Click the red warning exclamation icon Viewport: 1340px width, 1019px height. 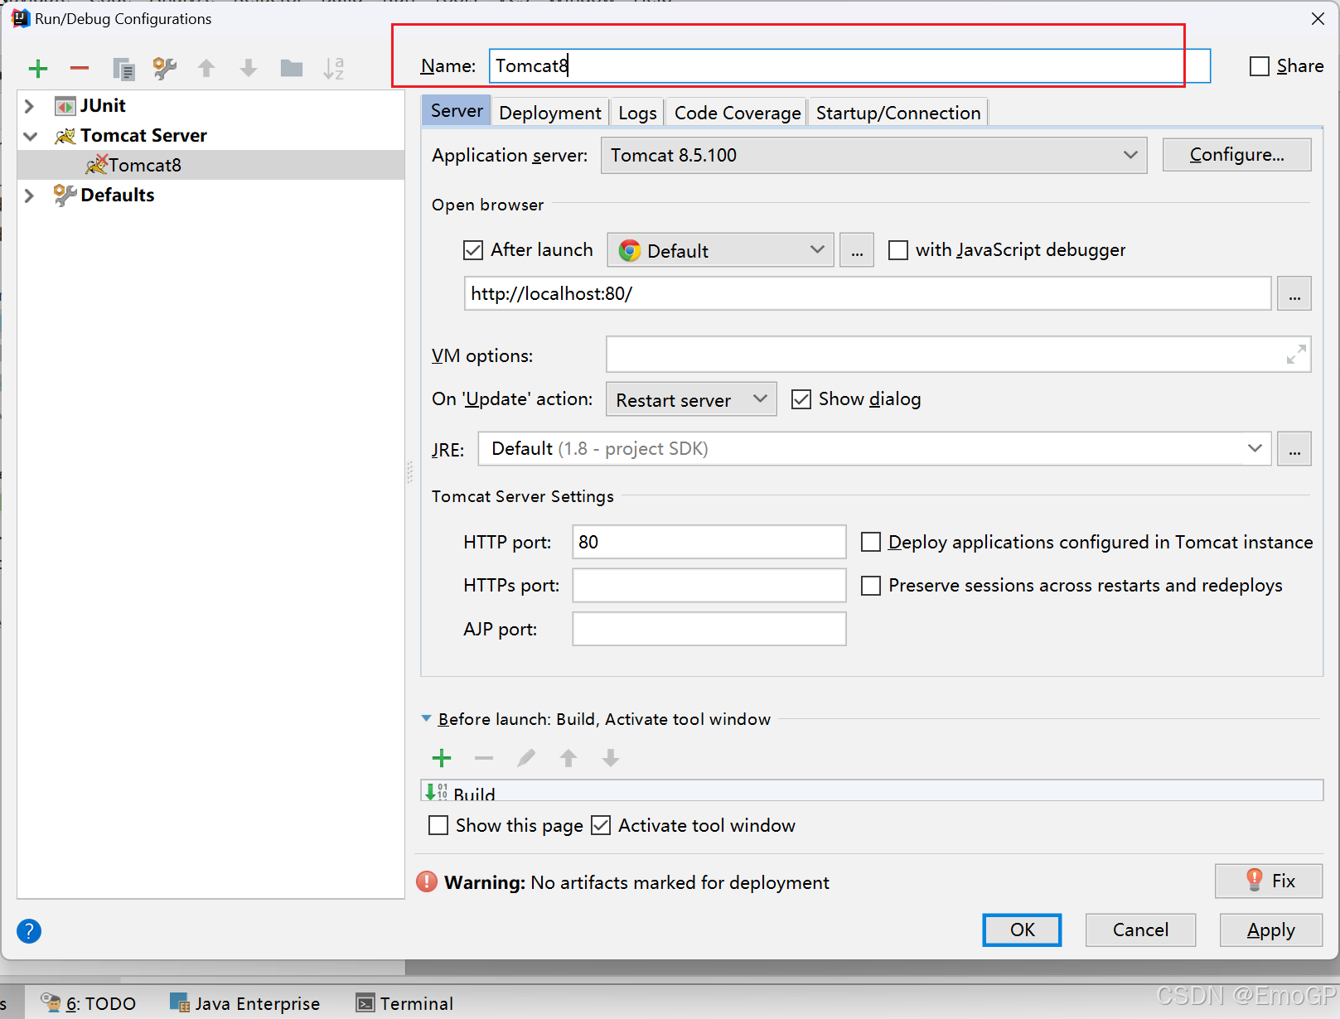(x=427, y=882)
